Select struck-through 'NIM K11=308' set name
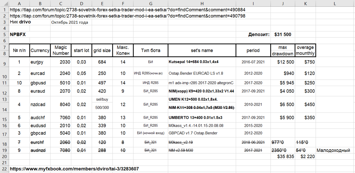This screenshot has height=173, width=355. pos(202,108)
